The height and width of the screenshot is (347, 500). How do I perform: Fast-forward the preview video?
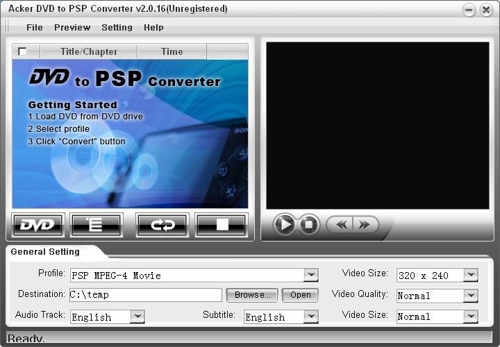pos(365,225)
